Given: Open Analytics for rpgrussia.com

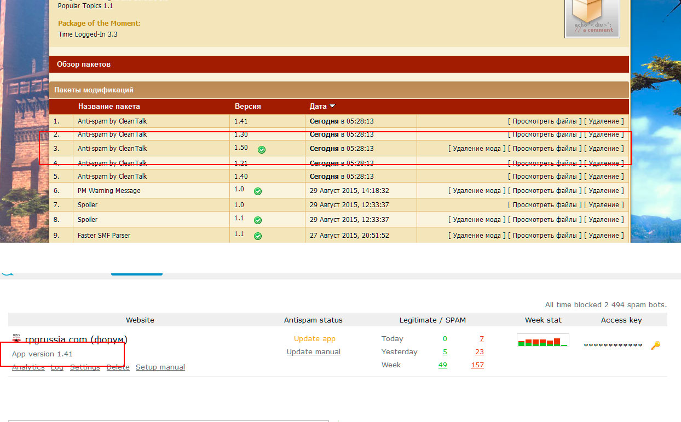Looking at the screenshot, I should (x=28, y=367).
